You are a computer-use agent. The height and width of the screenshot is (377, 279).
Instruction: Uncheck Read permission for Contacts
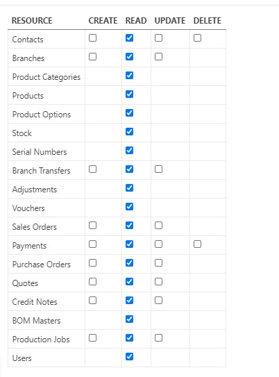[x=129, y=38]
